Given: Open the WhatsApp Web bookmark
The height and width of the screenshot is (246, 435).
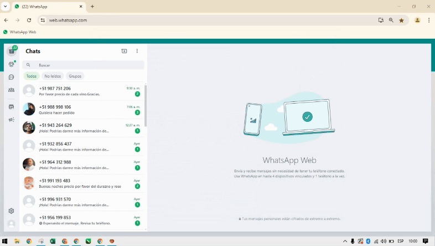Looking at the screenshot, I should pyautogui.click(x=20, y=32).
